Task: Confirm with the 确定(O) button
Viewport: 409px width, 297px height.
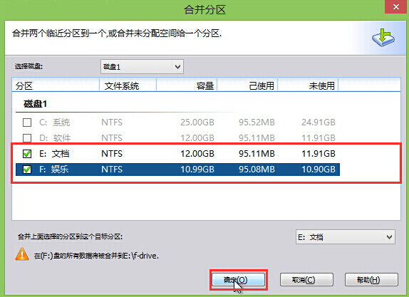Action: 239,280
